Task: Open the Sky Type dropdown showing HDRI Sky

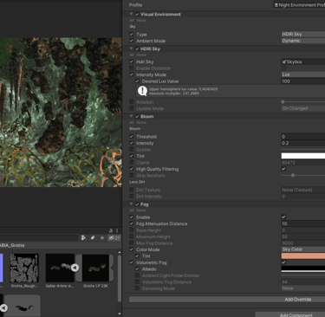Action: point(303,34)
